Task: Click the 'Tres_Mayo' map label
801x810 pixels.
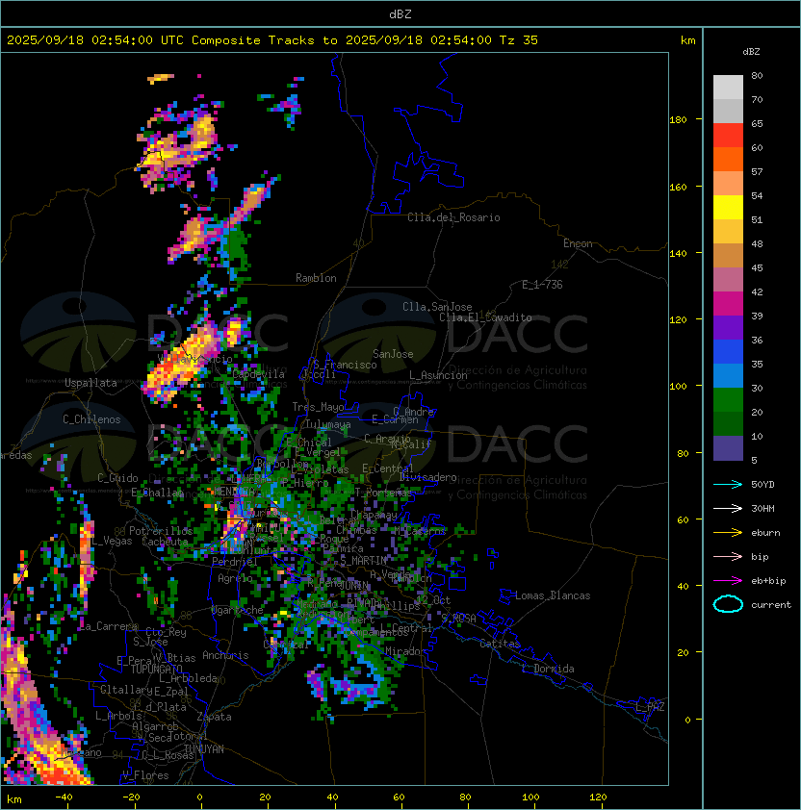Action: pyautogui.click(x=318, y=407)
